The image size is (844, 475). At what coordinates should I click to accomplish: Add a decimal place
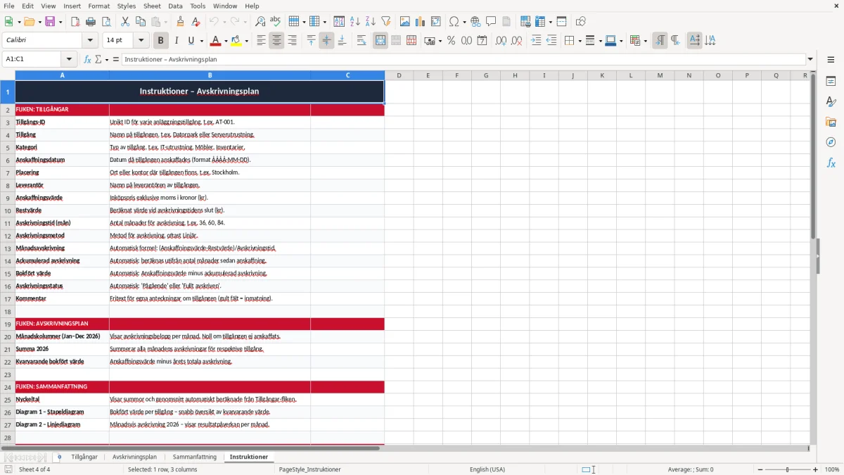[501, 41]
